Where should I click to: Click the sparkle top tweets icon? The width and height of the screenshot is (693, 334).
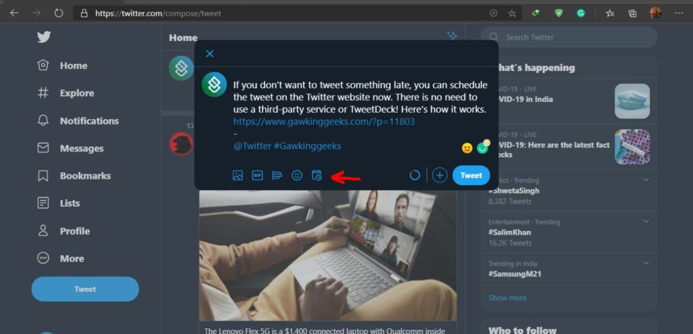coord(452,36)
